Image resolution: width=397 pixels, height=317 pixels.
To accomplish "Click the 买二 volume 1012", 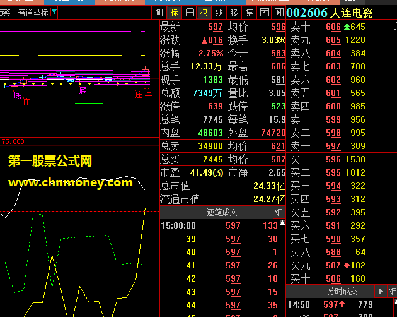I will [355, 172].
